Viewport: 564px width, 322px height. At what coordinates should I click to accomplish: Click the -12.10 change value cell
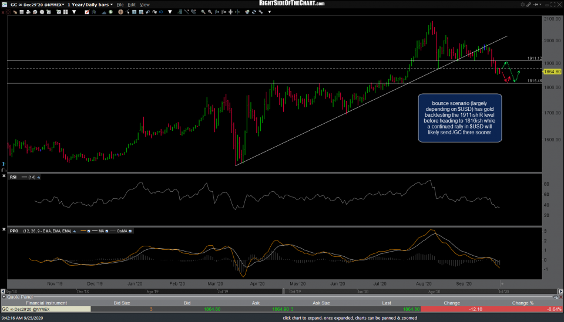coord(475,309)
